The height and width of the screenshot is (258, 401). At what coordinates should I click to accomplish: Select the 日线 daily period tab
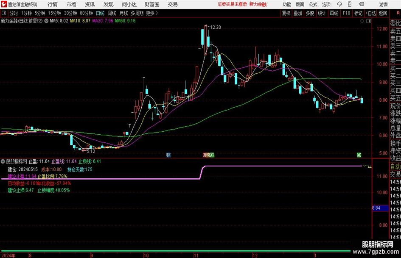pos(100,13)
